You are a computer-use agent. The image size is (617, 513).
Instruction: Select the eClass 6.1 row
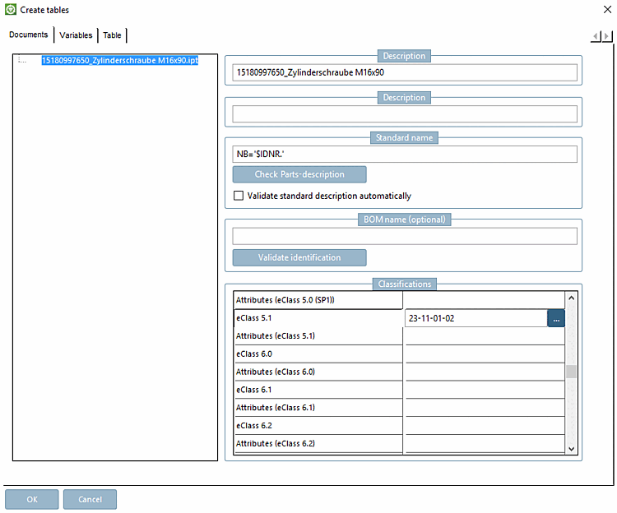(318, 390)
